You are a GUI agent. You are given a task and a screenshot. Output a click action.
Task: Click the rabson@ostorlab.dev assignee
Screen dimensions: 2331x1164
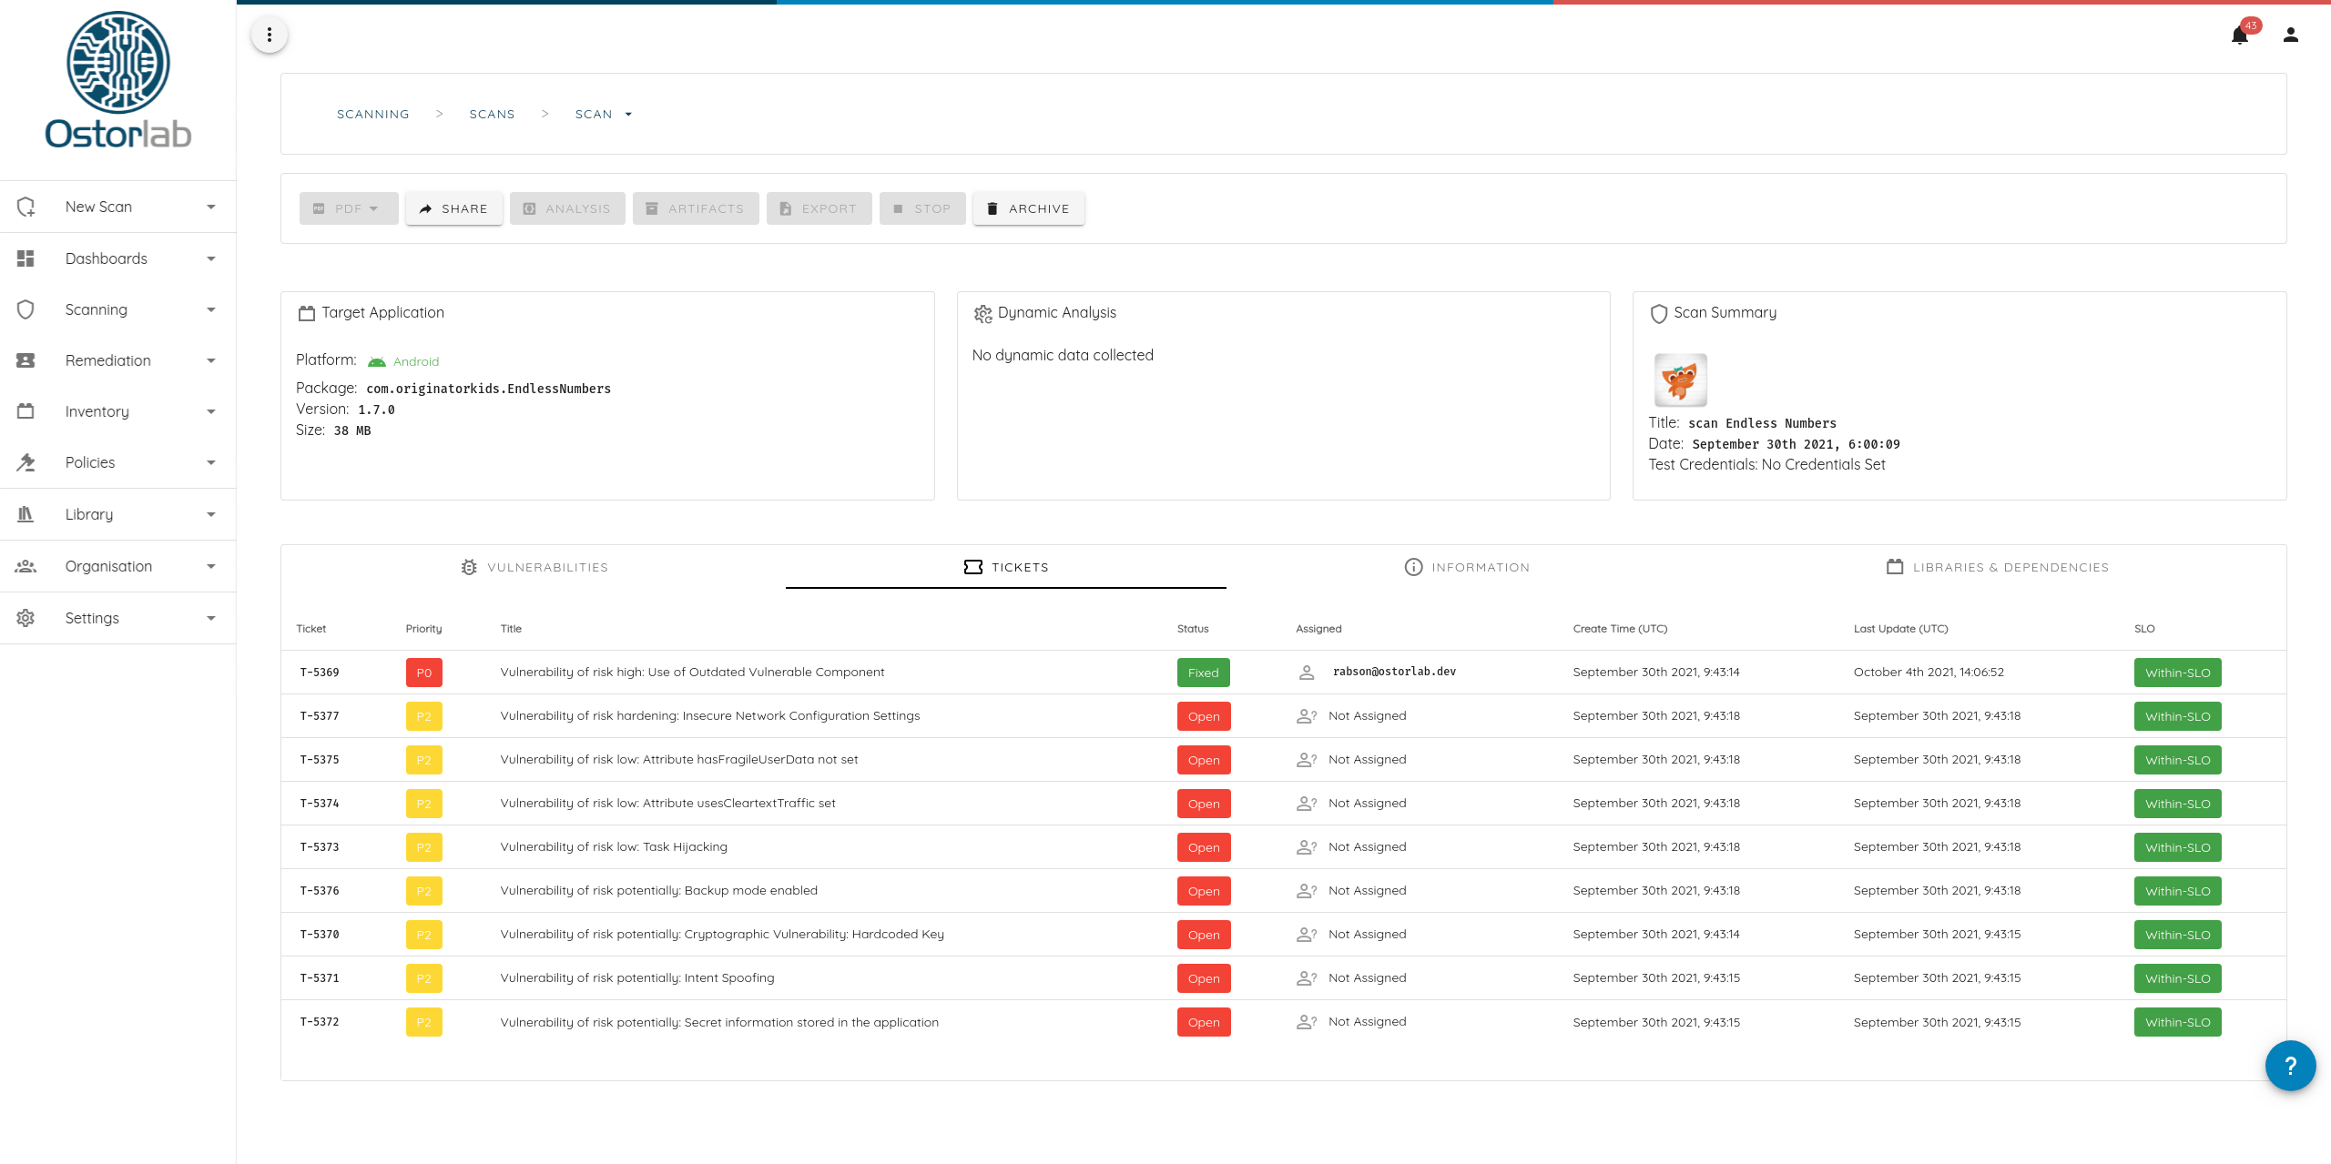[x=1394, y=672]
